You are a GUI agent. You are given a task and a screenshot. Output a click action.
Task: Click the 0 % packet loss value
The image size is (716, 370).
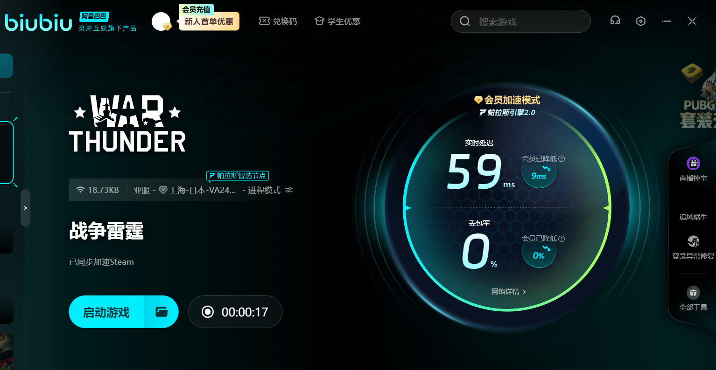pyautogui.click(x=480, y=252)
